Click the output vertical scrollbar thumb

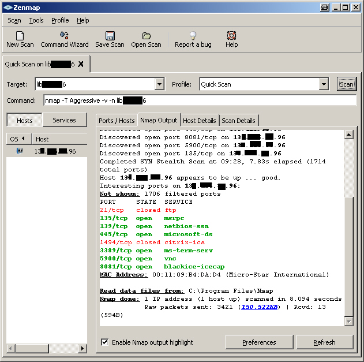[x=348, y=257]
